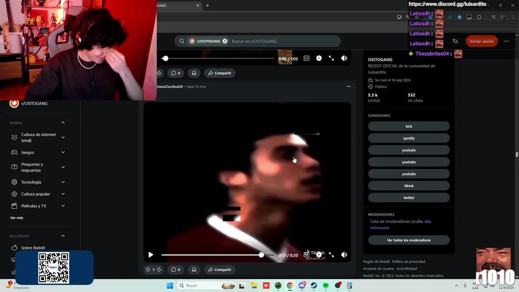
Task: Open settings gear on upper video player
Action: [319, 58]
